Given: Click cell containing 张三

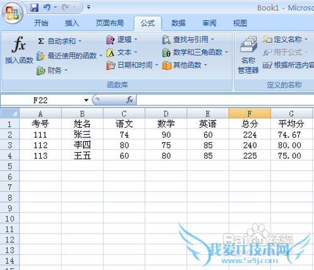Looking at the screenshot, I should click(82, 134).
